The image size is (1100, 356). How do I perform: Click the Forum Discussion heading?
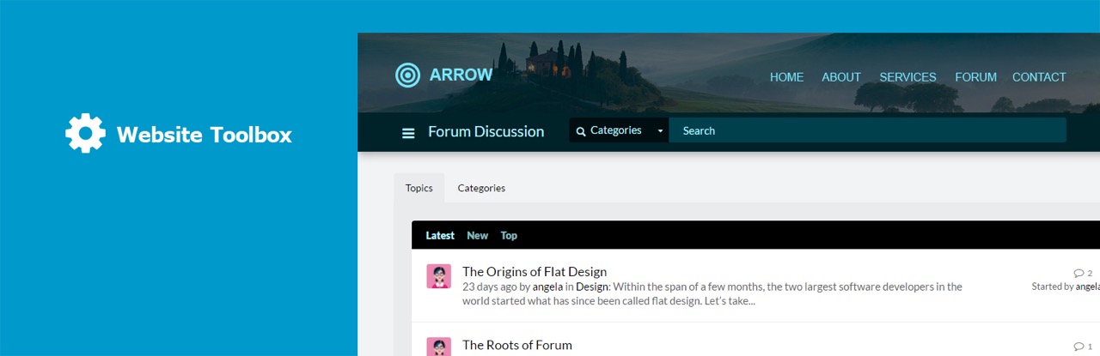[x=486, y=131]
